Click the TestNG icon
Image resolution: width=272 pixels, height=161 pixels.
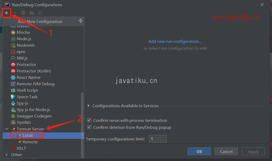click(x=13, y=123)
